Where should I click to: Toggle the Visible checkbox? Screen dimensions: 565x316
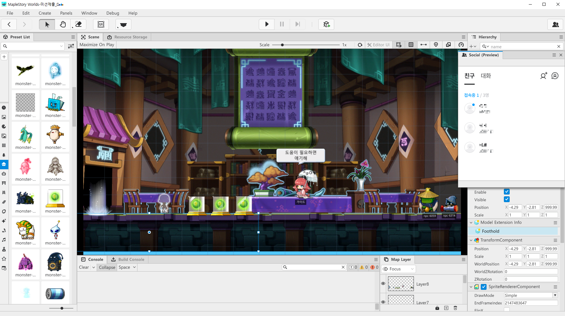tap(507, 199)
